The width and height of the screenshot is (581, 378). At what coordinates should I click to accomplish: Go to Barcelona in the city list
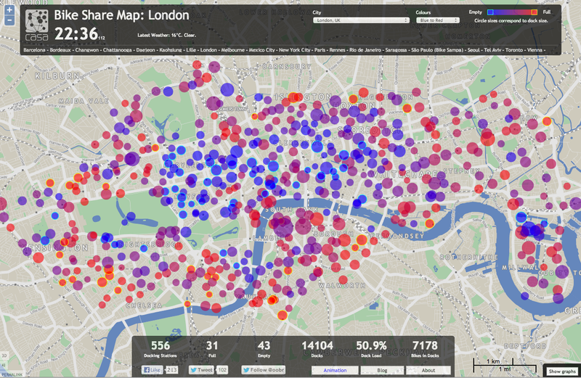tap(34, 50)
